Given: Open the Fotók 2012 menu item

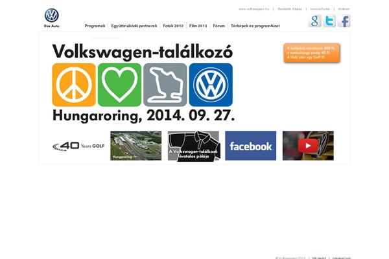Looking at the screenshot, I should pos(173,26).
